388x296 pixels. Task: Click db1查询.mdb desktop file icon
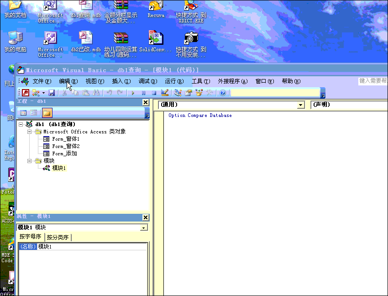[86, 10]
